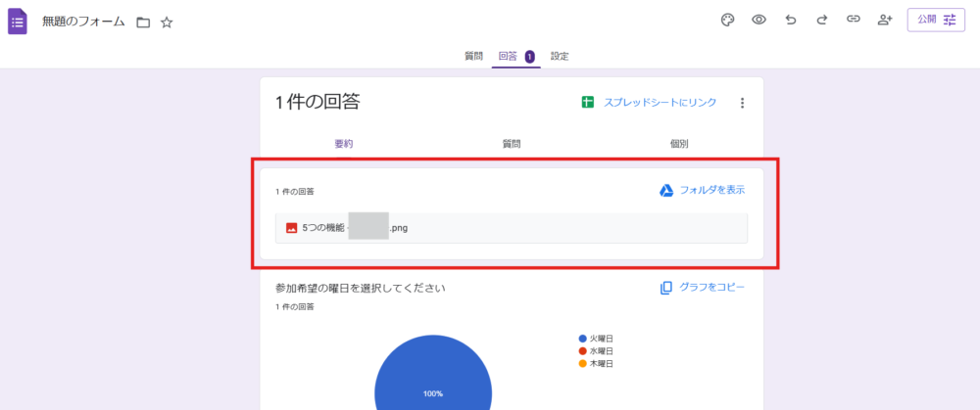This screenshot has height=410, width=980.
Task: Open the customize theme palette icon
Action: click(x=727, y=20)
